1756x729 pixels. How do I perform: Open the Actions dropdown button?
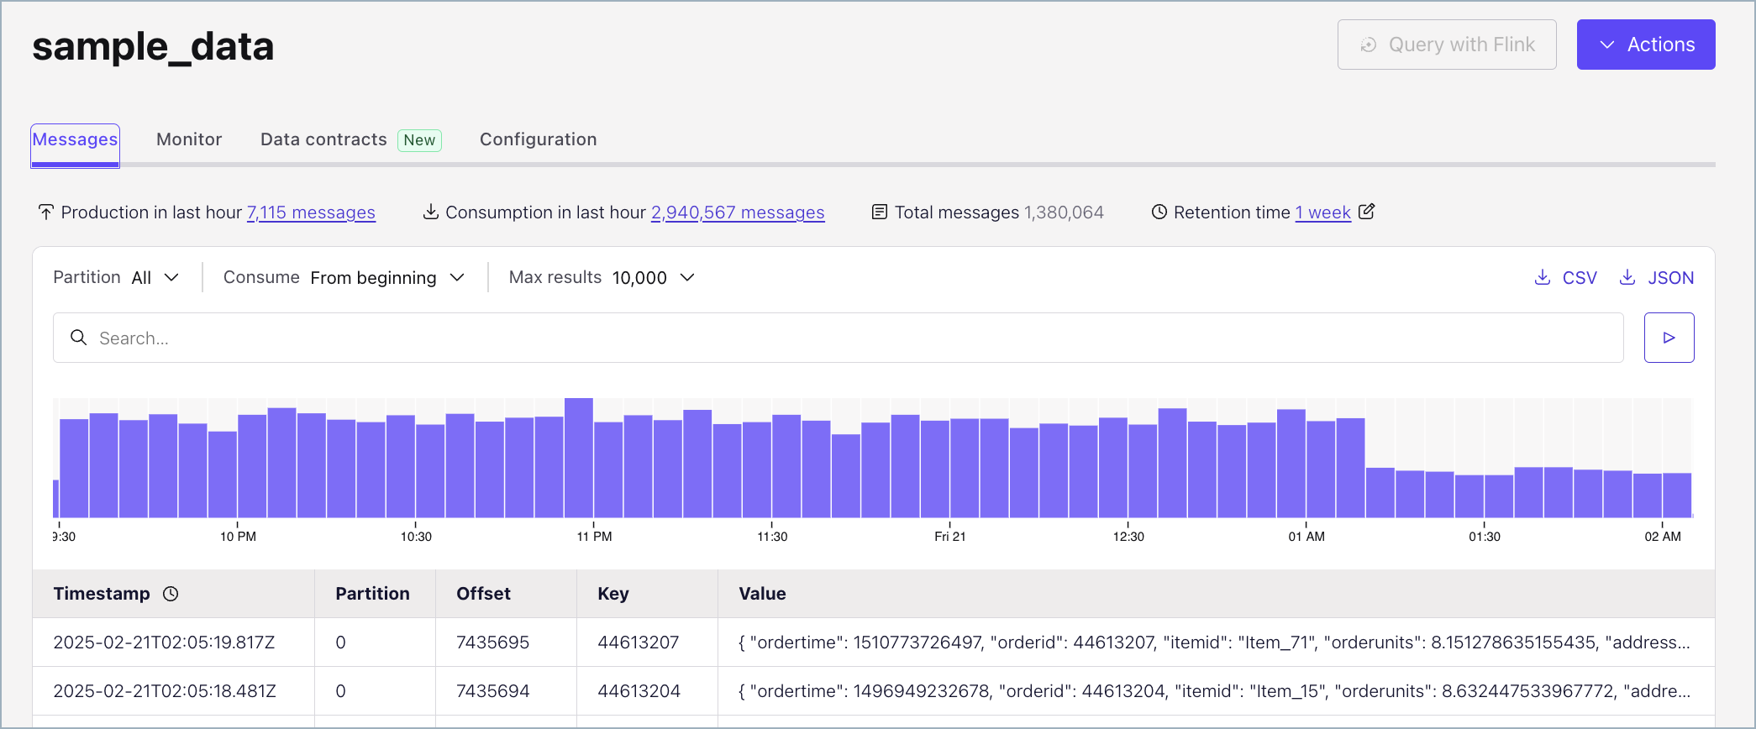[x=1645, y=45]
